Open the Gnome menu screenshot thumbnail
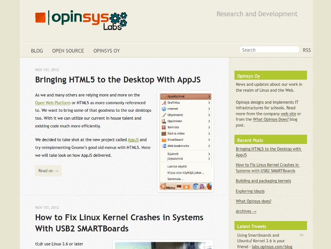 (185, 142)
